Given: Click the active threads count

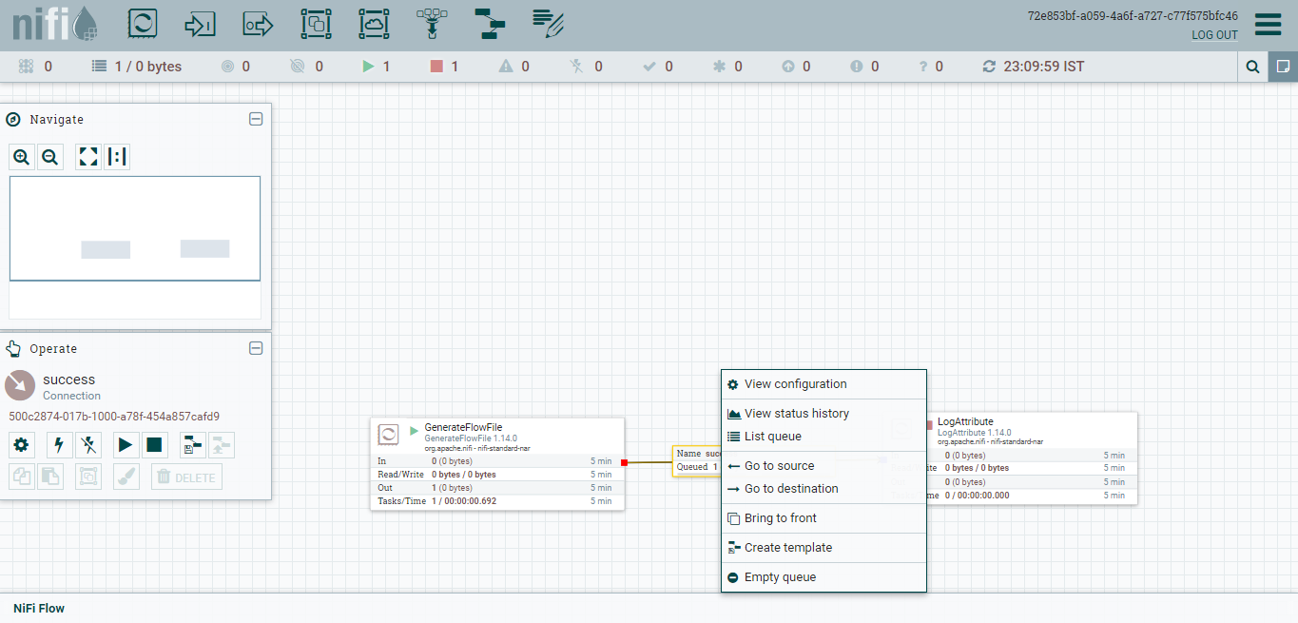Looking at the screenshot, I should tap(35, 67).
